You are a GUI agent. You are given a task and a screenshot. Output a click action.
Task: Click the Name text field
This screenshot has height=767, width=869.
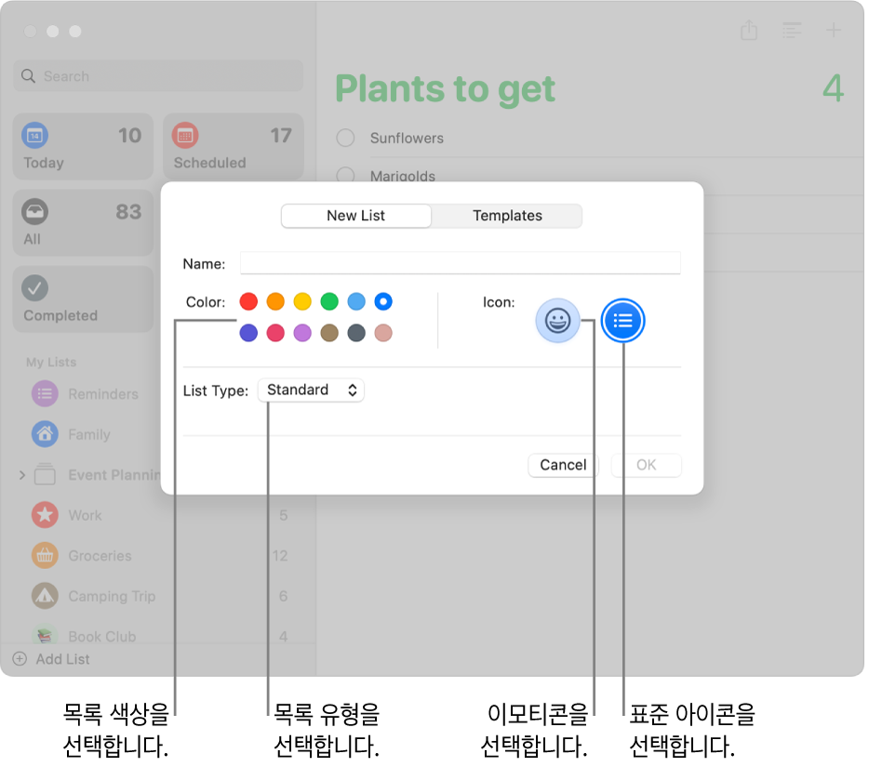tap(460, 263)
